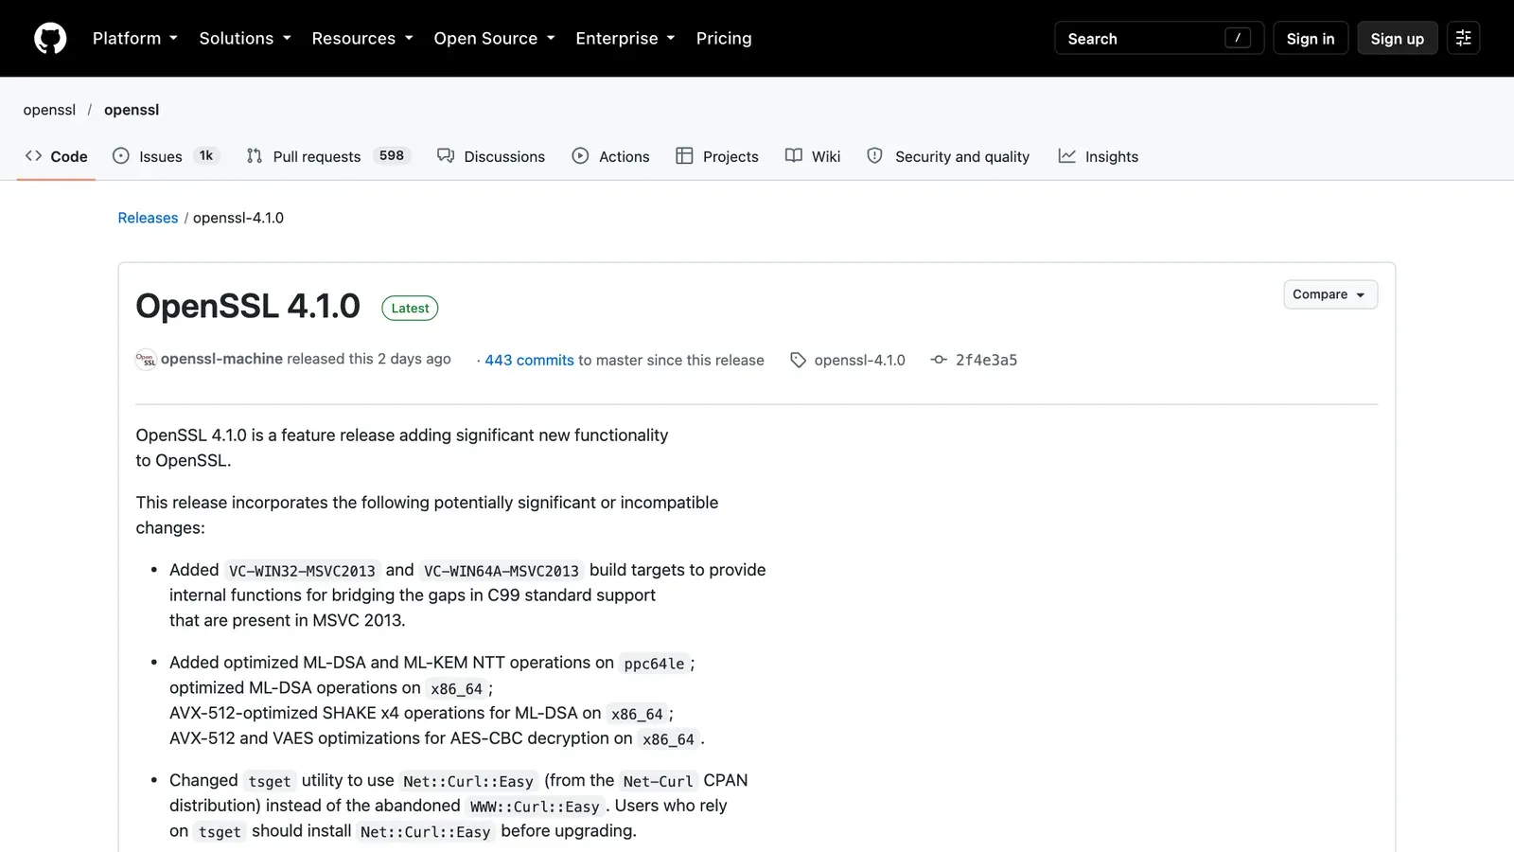1514x852 pixels.
Task: Expand the Resources menu
Action: tap(362, 39)
